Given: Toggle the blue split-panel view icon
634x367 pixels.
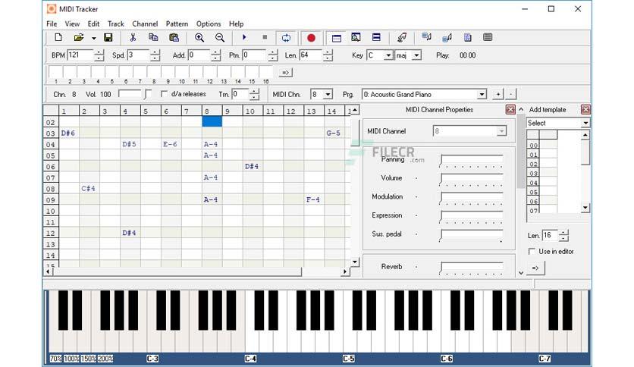Looking at the screenshot, I should (376, 38).
